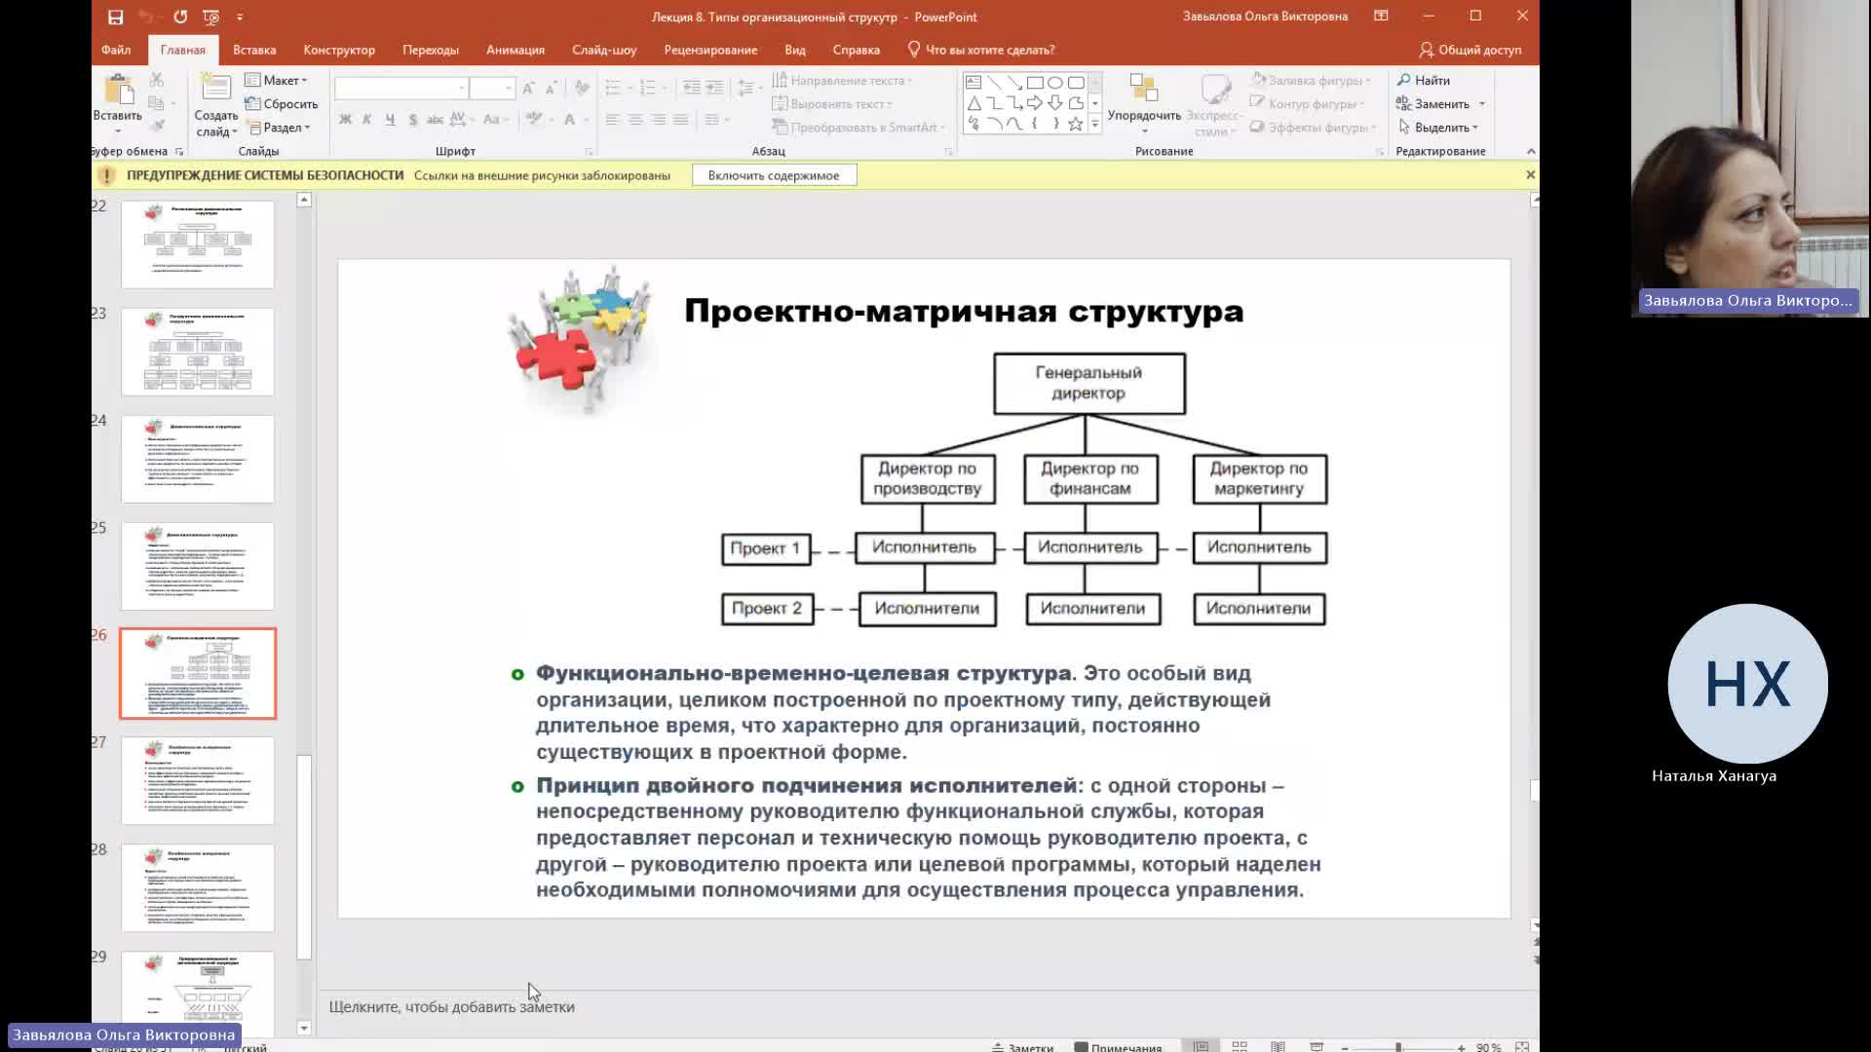Click Включить содержимое button
The height and width of the screenshot is (1052, 1871).
coord(774,175)
